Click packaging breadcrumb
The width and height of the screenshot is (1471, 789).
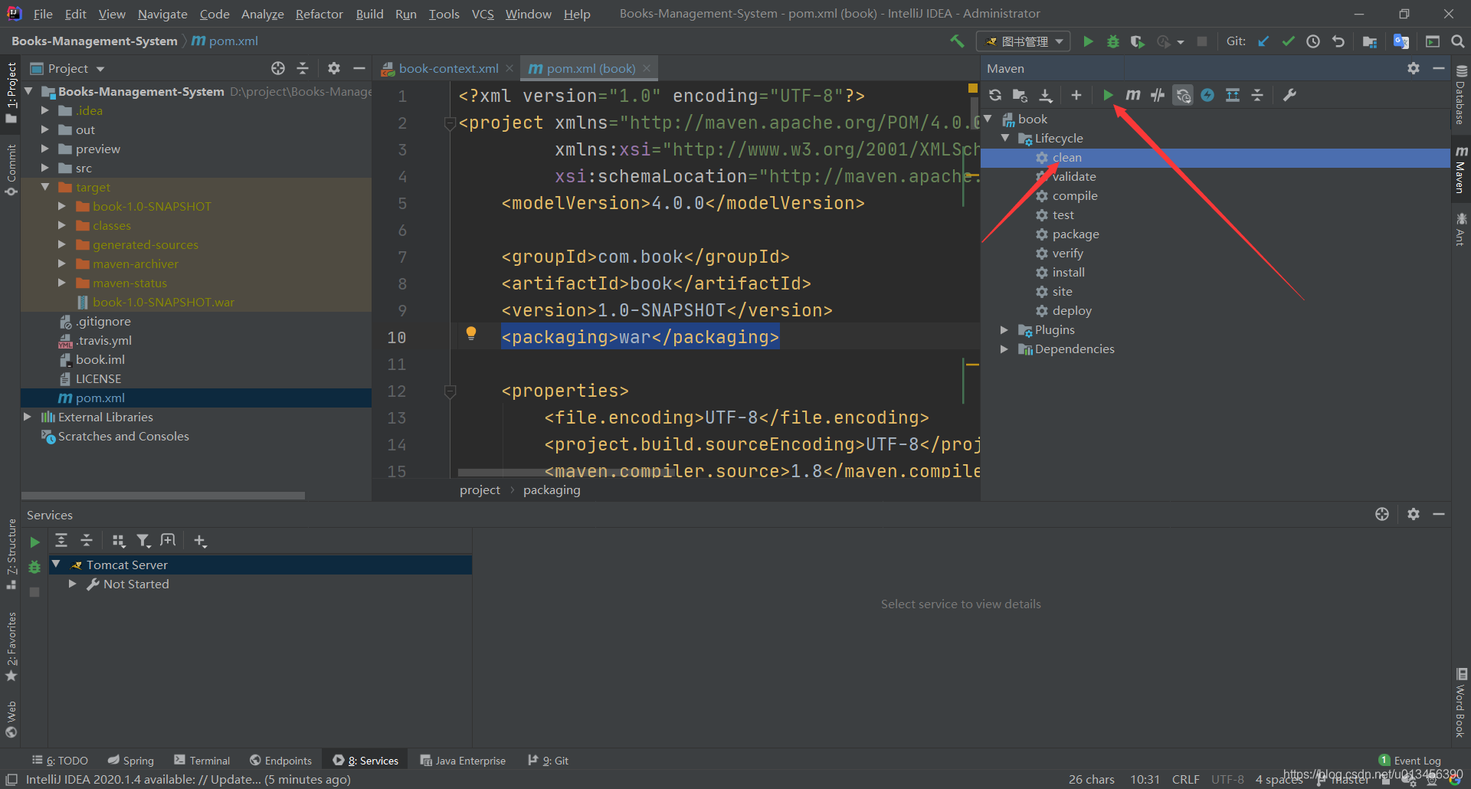[552, 490]
